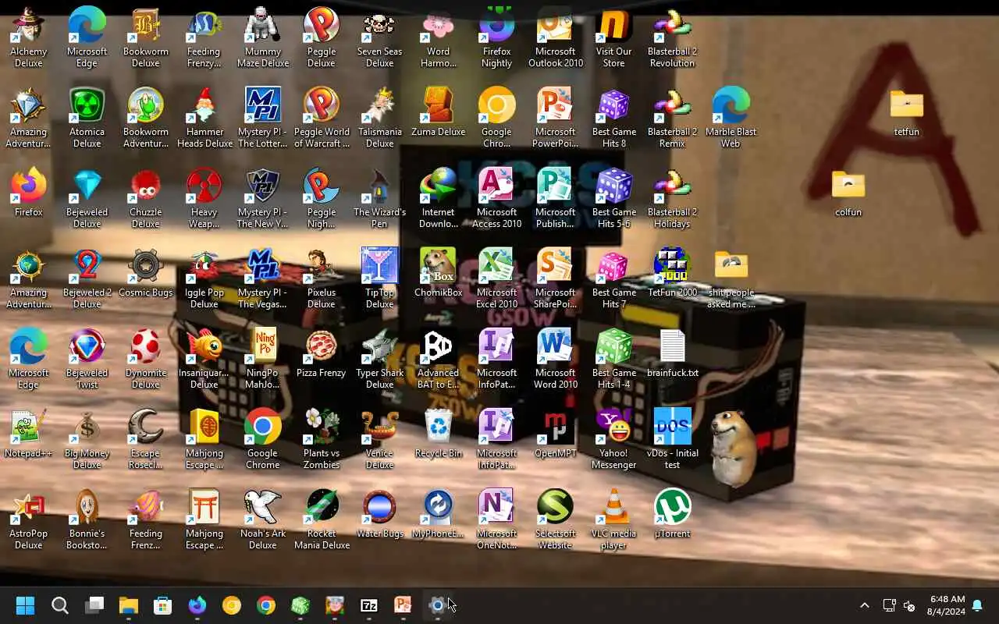Viewport: 999px width, 624px height.
Task: Open the Talismania Deluxe shortcut
Action: point(380,118)
